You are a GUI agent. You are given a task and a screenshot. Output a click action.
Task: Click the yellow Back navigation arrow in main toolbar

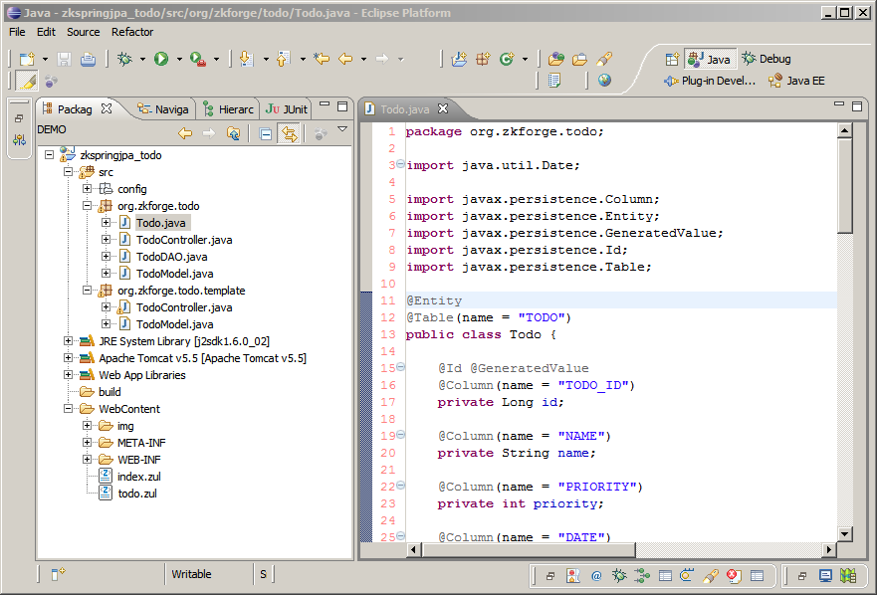coord(345,59)
